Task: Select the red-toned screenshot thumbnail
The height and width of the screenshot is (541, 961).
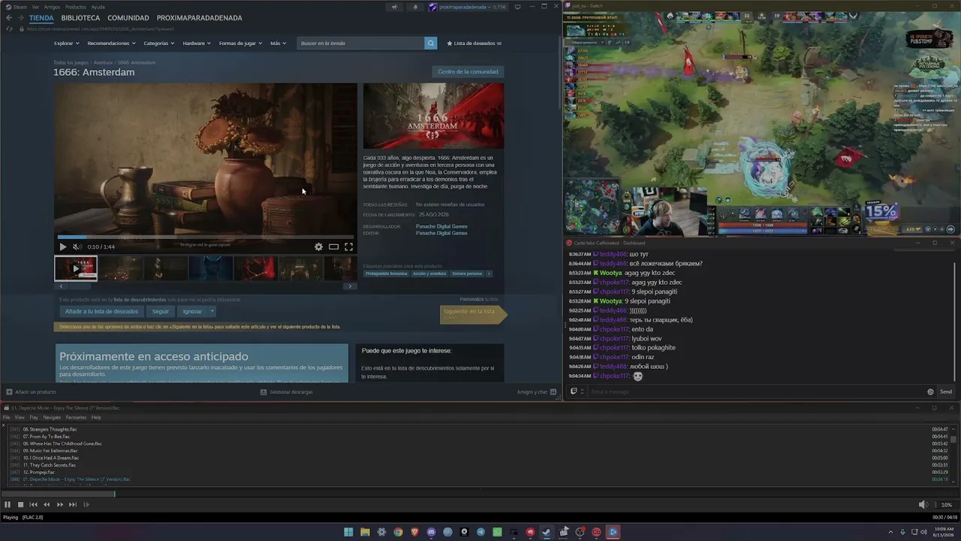Action: pos(256,268)
